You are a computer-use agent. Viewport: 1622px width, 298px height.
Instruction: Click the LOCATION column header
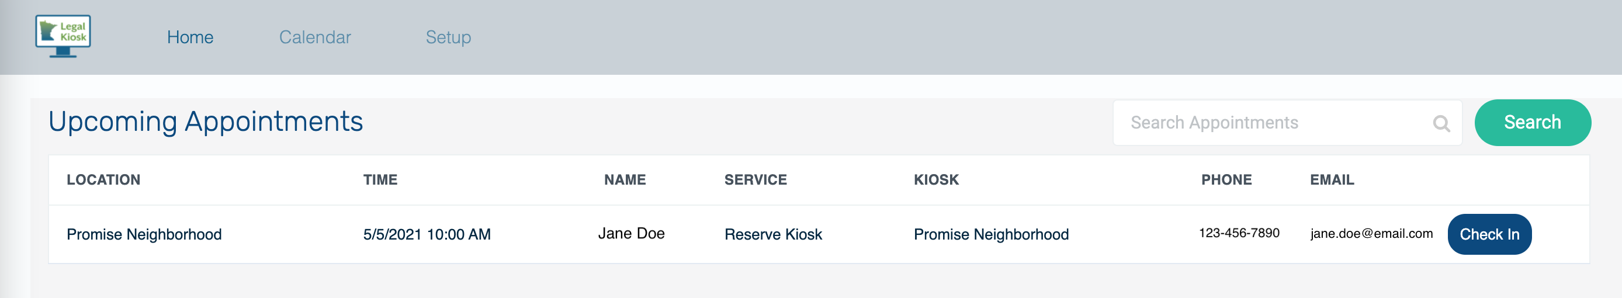tap(104, 179)
